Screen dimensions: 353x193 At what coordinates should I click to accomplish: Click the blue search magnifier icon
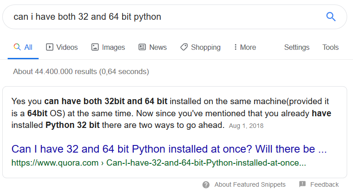[331, 17]
